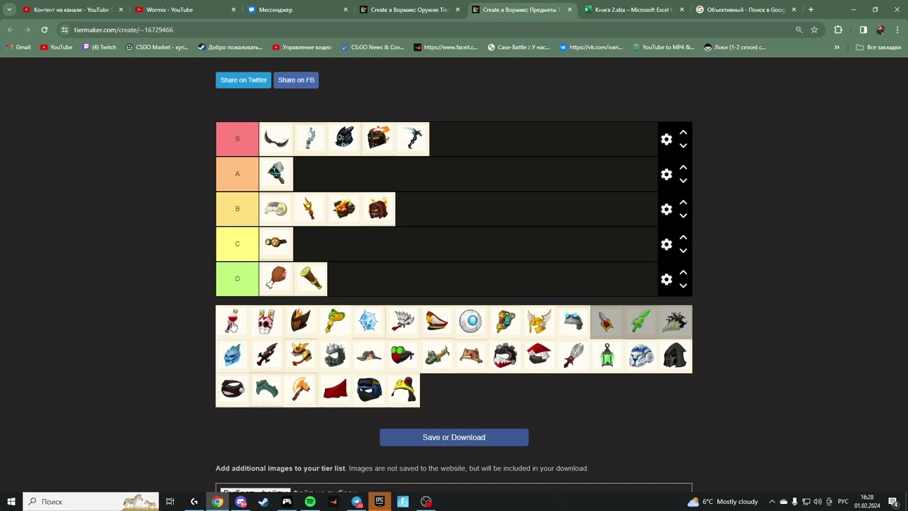
Task: Select the round white-blue orb item
Action: click(471, 322)
